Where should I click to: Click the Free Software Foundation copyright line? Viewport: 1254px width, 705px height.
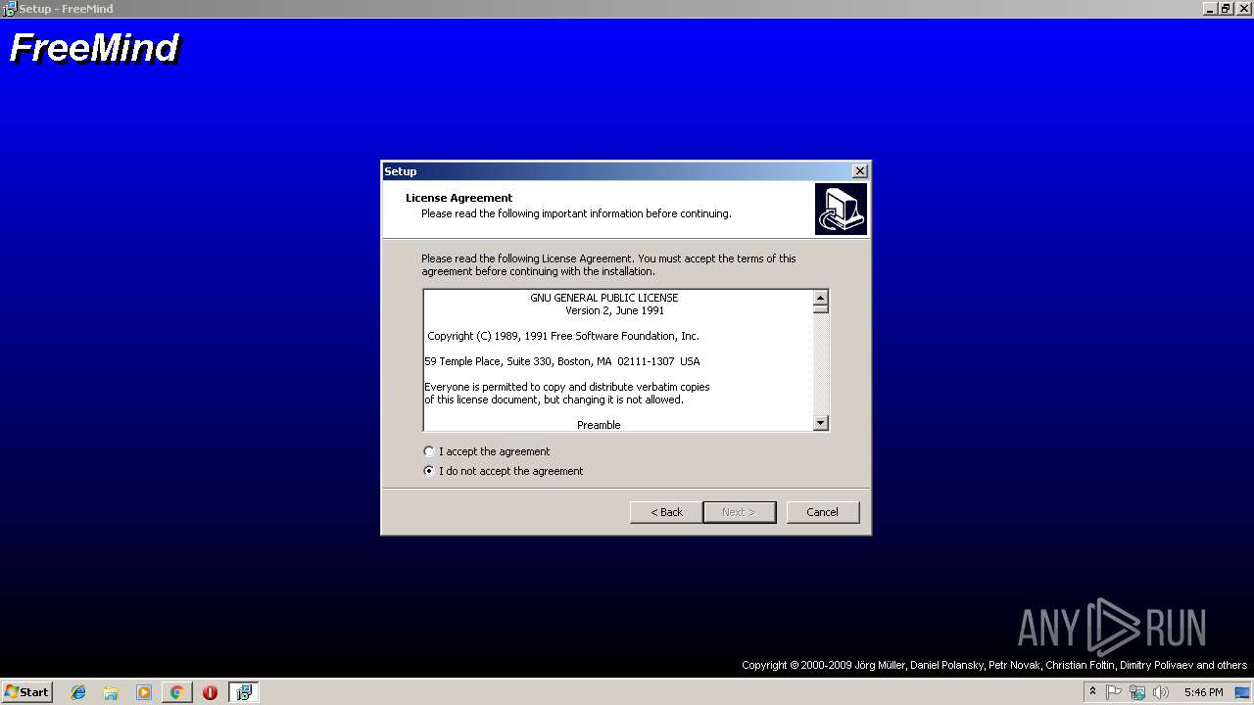[x=563, y=336]
